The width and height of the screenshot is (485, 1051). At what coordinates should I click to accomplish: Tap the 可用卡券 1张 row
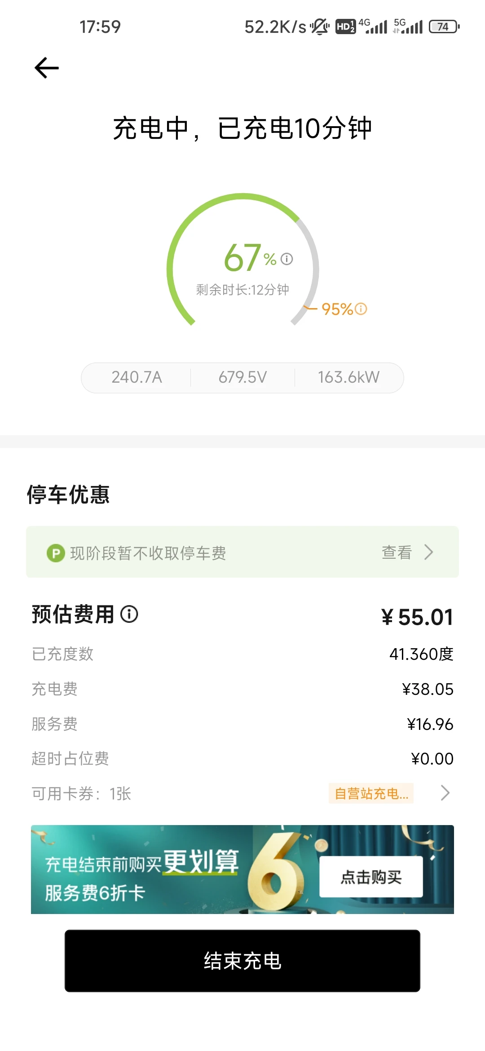tap(242, 793)
